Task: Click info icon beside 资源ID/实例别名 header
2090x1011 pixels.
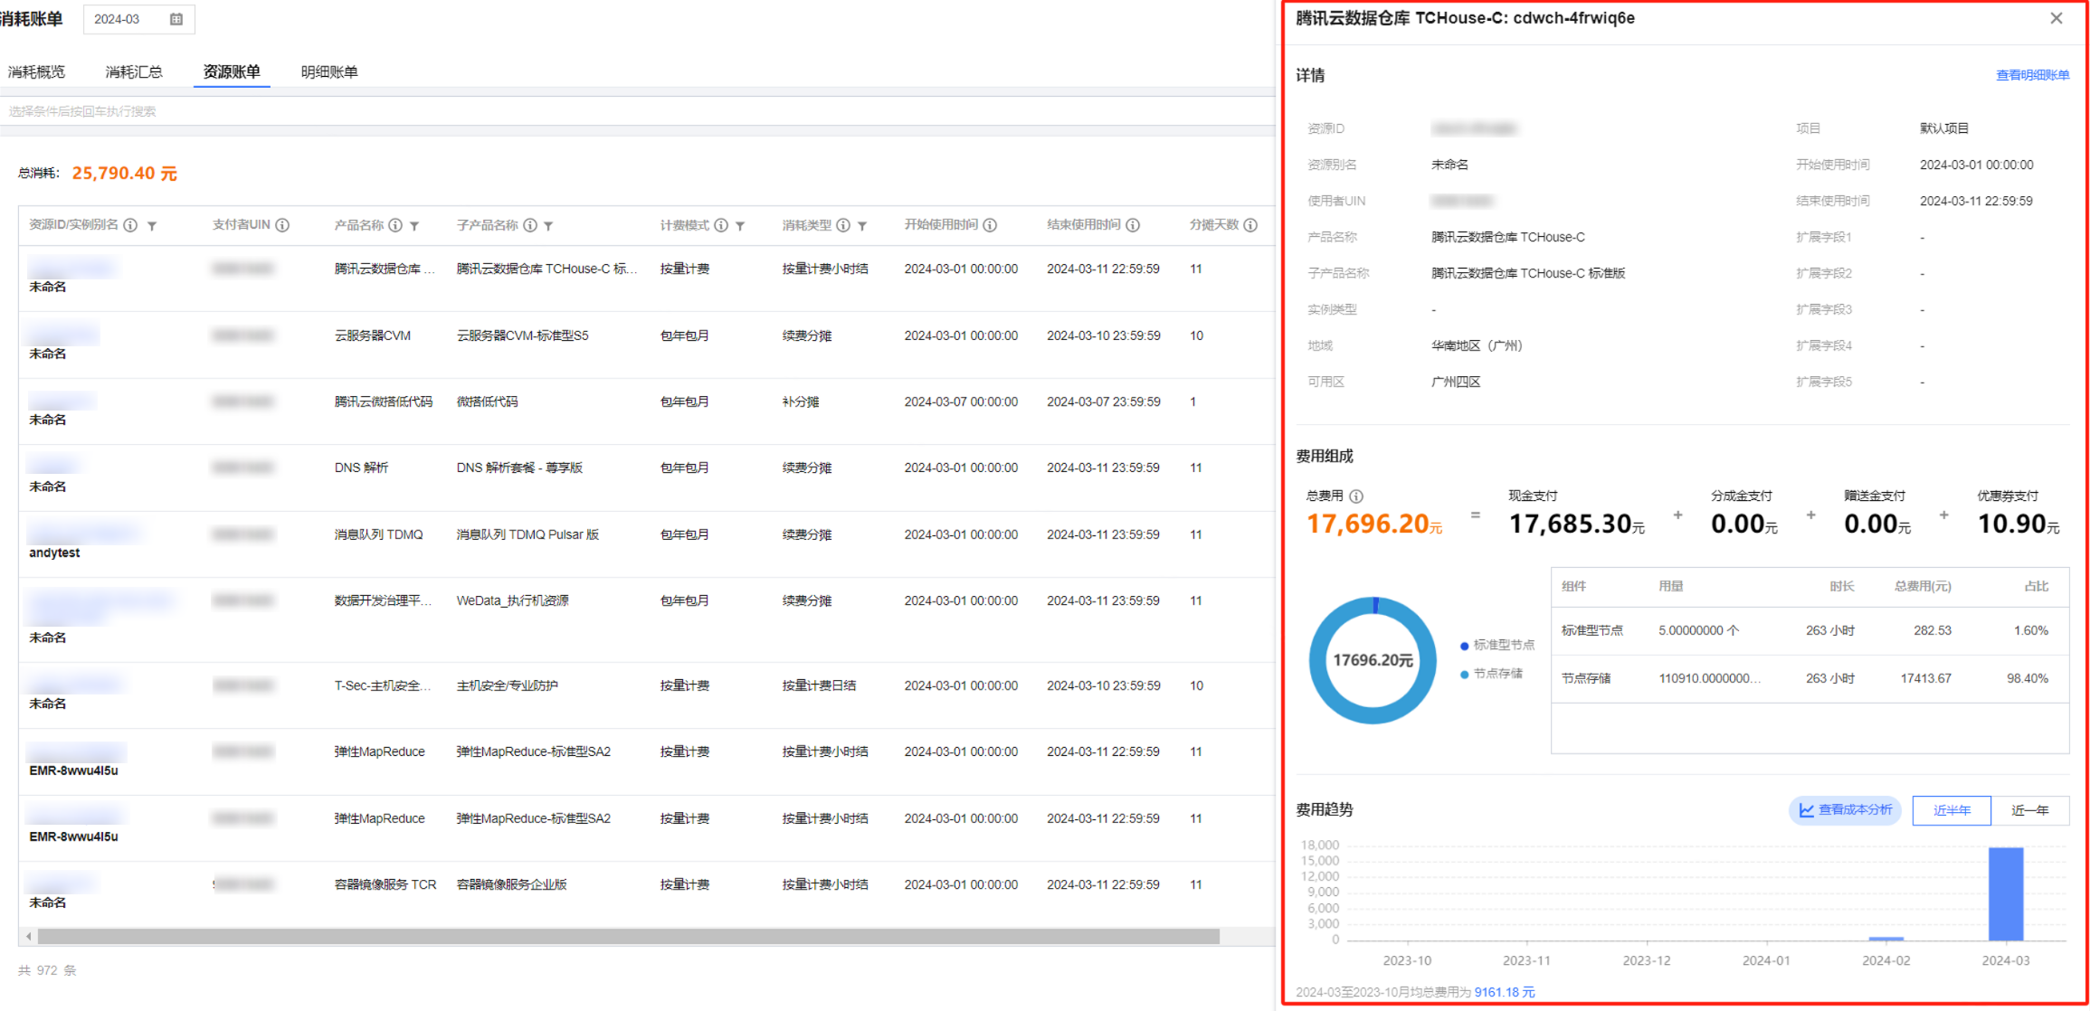Action: click(x=130, y=225)
